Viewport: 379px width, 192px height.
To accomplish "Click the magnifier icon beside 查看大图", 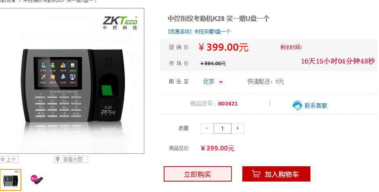I will click(58, 159).
